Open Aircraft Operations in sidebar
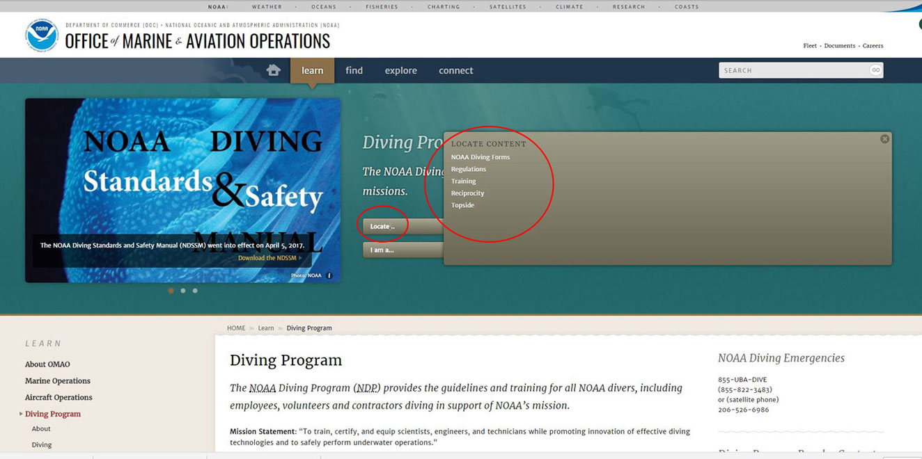This screenshot has width=922, height=459. click(x=58, y=398)
